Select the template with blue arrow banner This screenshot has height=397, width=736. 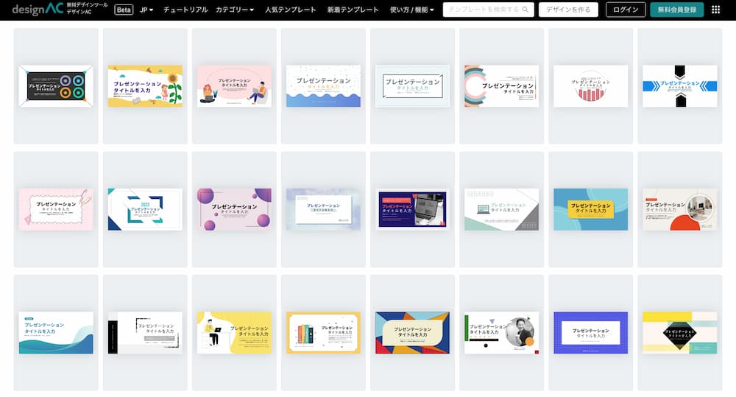[x=679, y=86]
